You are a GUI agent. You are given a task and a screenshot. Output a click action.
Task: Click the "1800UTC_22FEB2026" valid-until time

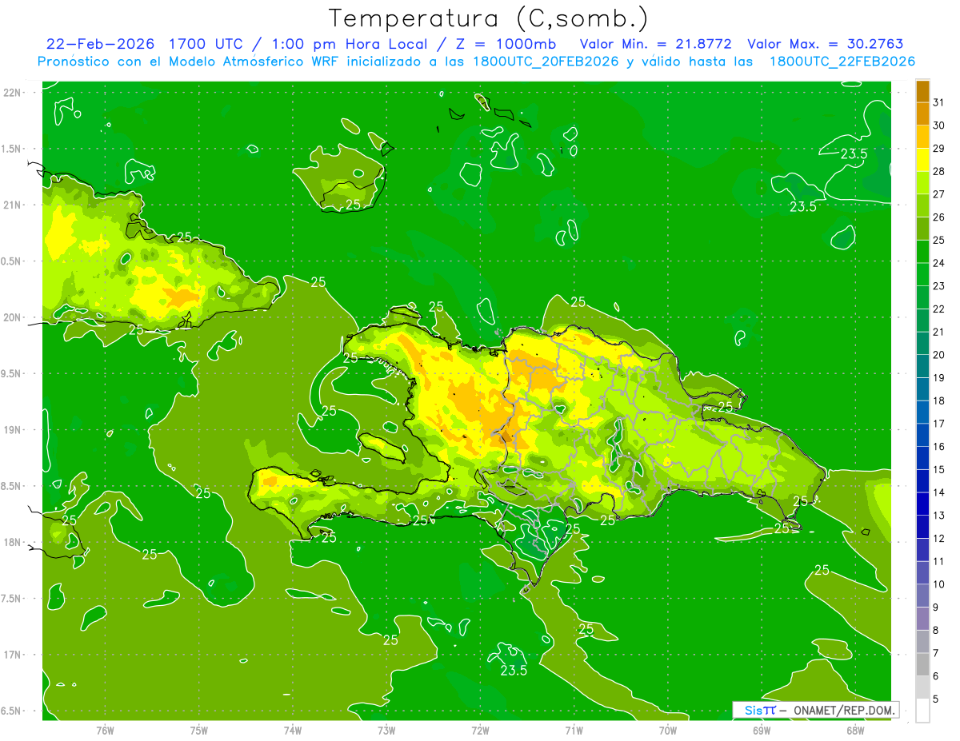coord(842,62)
